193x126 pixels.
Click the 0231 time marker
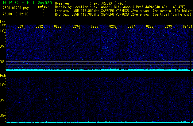pos(21,26)
